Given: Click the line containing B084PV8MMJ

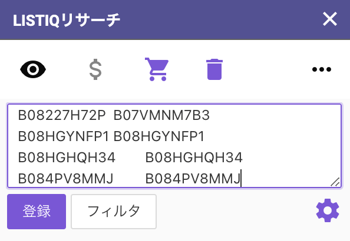Looking at the screenshot, I should pos(129,179).
